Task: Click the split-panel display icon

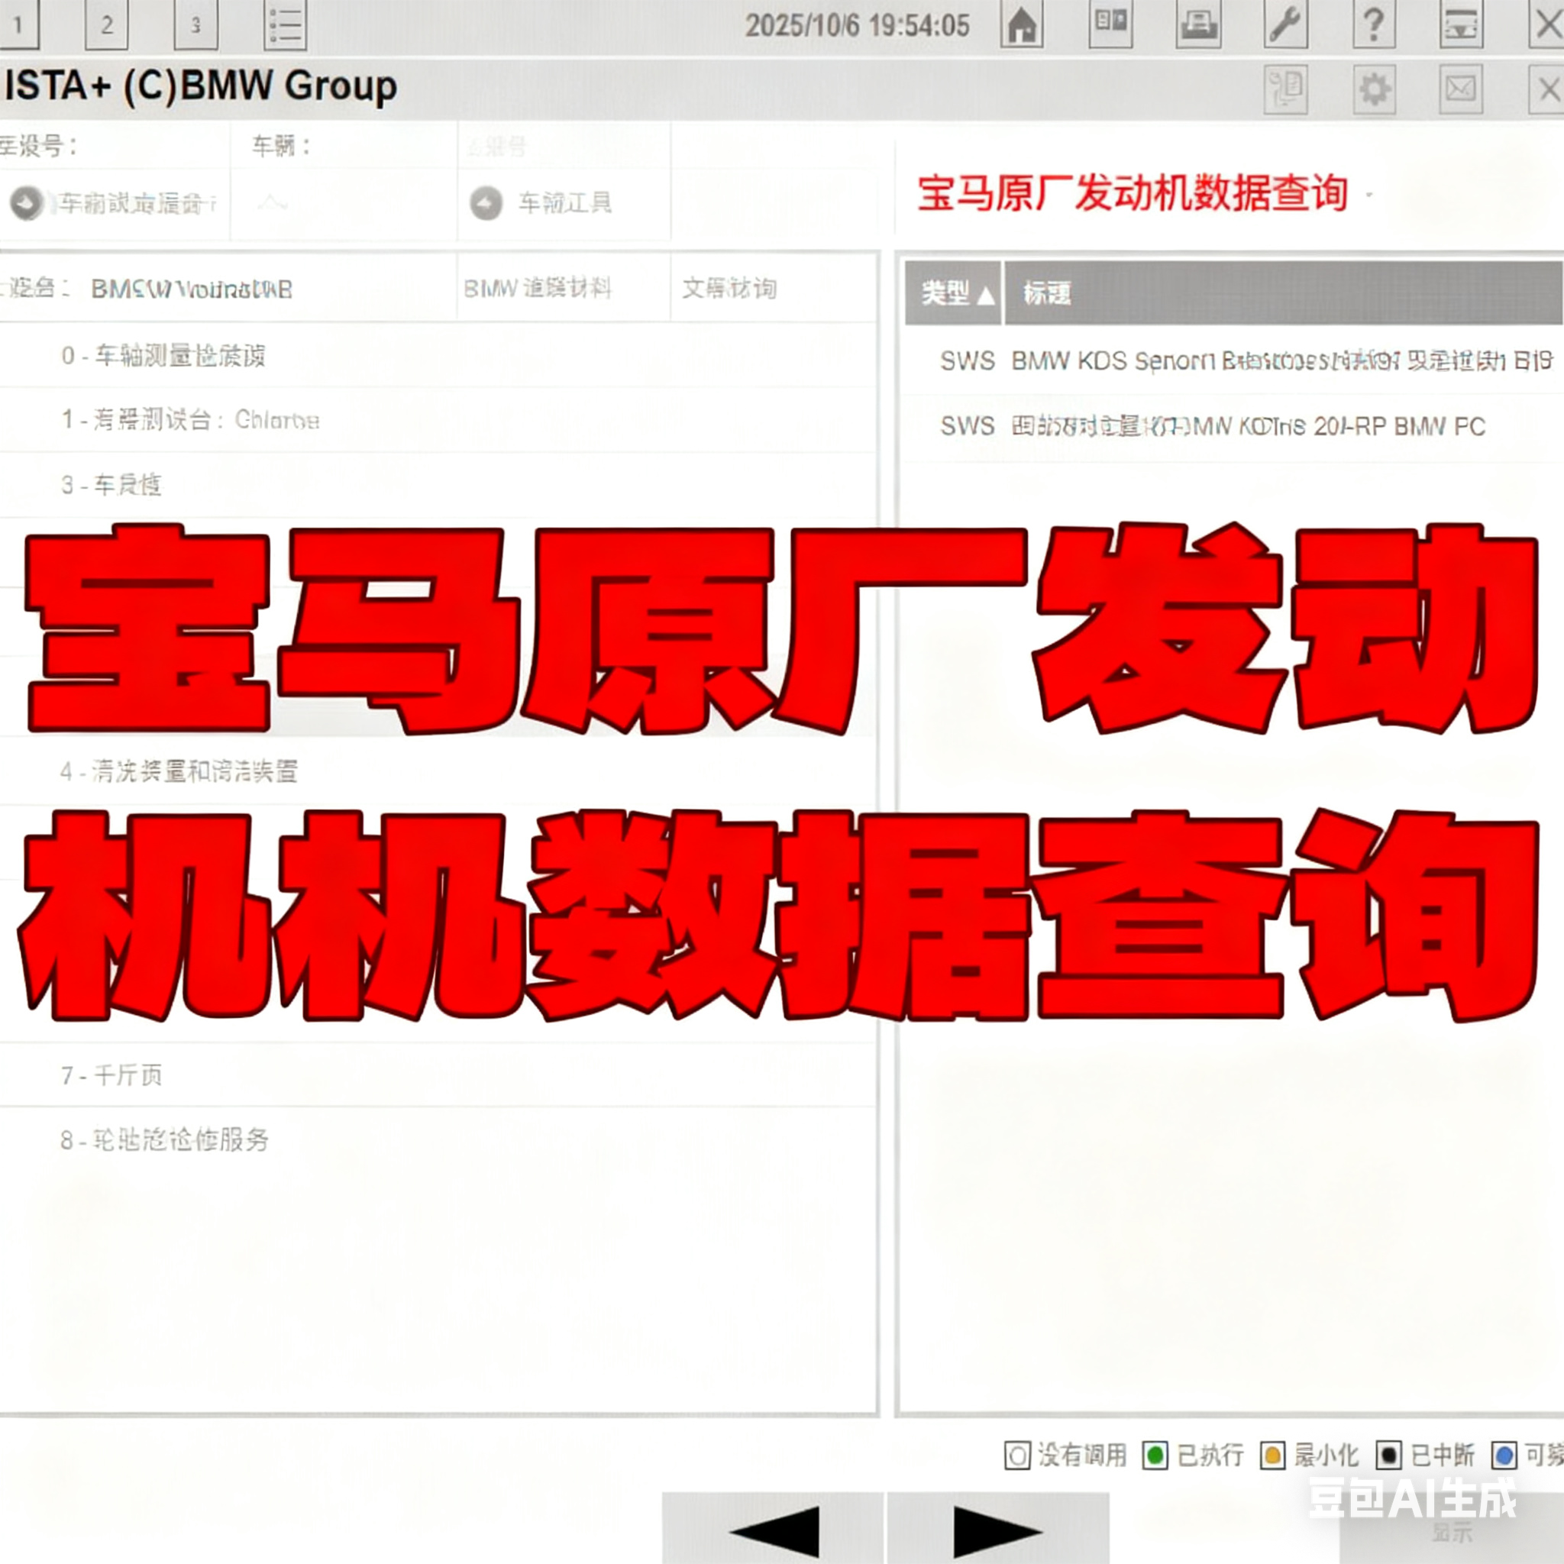Action: pos(1110,24)
